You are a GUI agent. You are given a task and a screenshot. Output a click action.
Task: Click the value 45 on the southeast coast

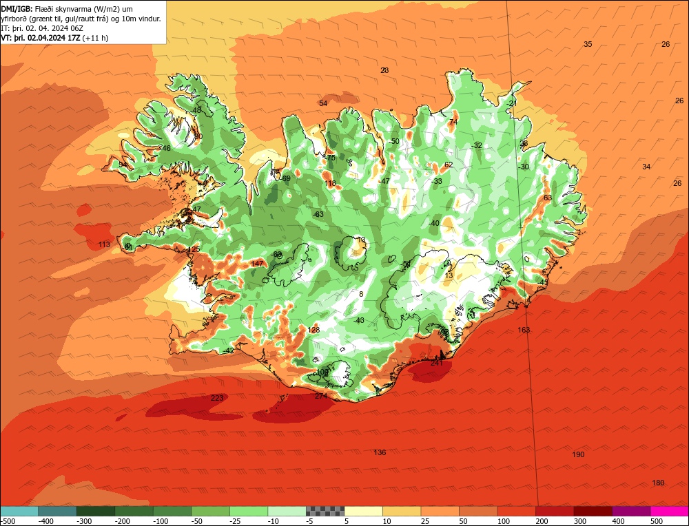tap(544, 282)
